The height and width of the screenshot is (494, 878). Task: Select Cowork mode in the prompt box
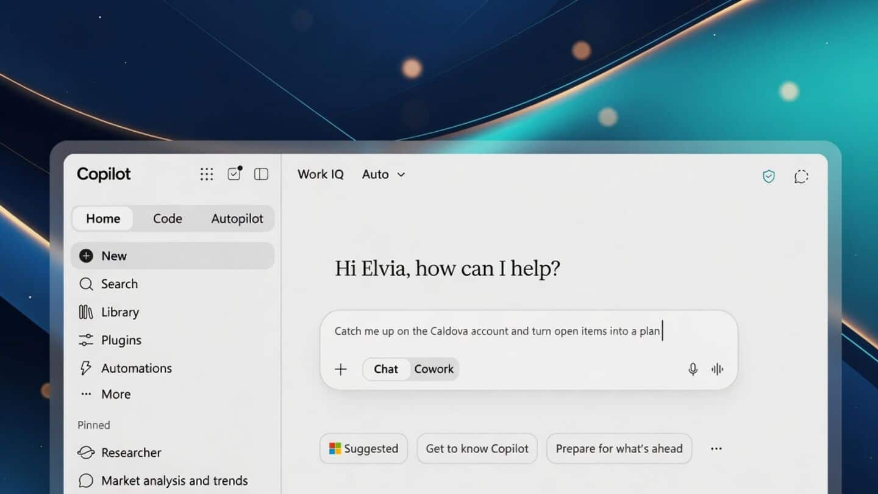434,369
